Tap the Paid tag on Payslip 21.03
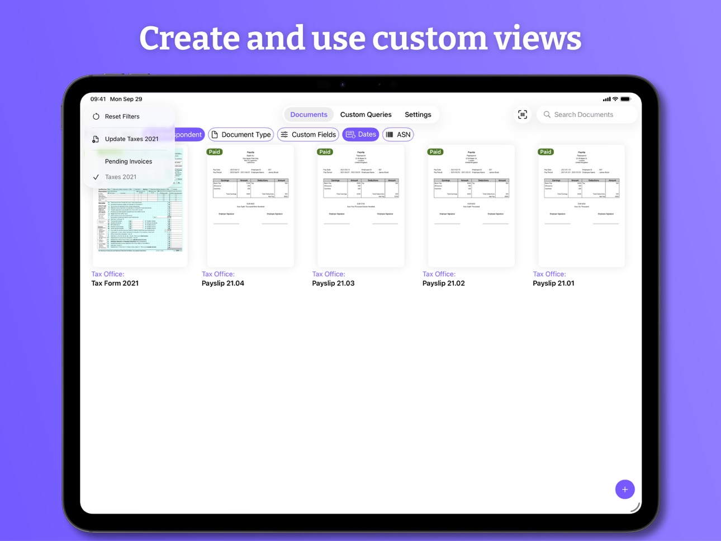This screenshot has width=721, height=541. [325, 152]
